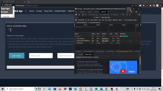This screenshot has height=91, width=163.
Task: Check Has blocked cookies checkbox
Action: pyautogui.click(x=124, y=20)
